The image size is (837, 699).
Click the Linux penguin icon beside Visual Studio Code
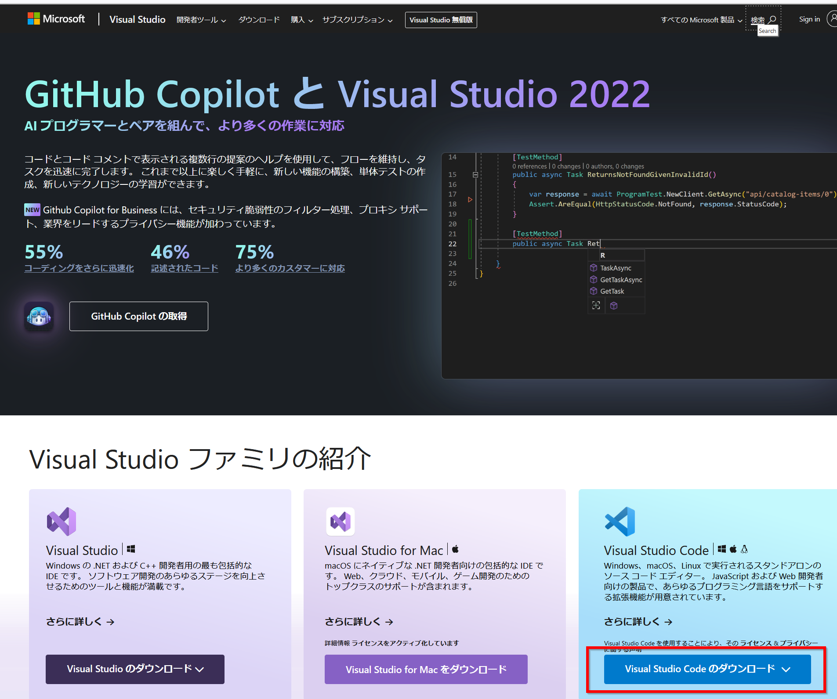(x=744, y=549)
